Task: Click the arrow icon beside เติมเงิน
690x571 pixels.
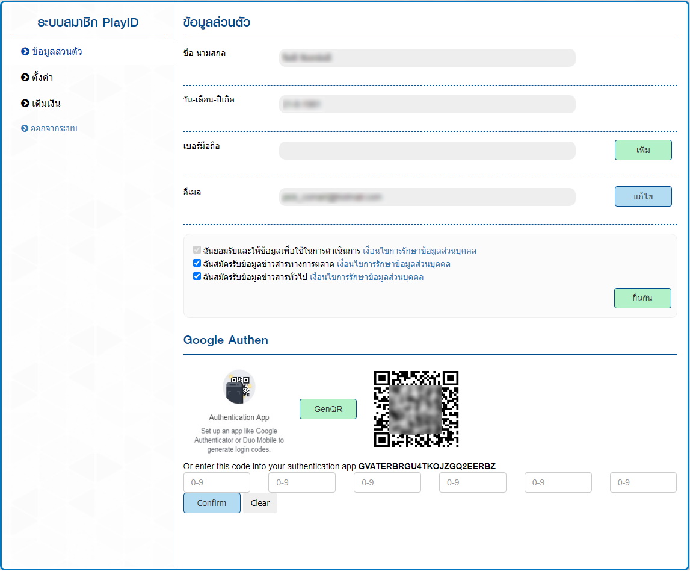Action: coord(25,104)
